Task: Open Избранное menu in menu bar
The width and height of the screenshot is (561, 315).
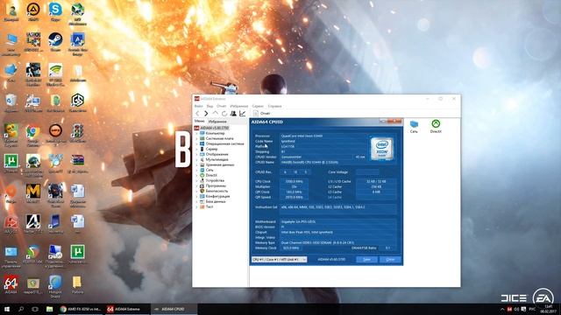Action: [239, 106]
